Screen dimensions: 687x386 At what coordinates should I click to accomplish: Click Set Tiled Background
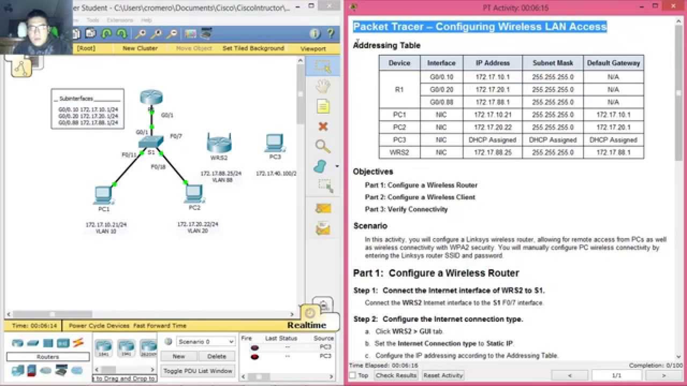point(253,48)
